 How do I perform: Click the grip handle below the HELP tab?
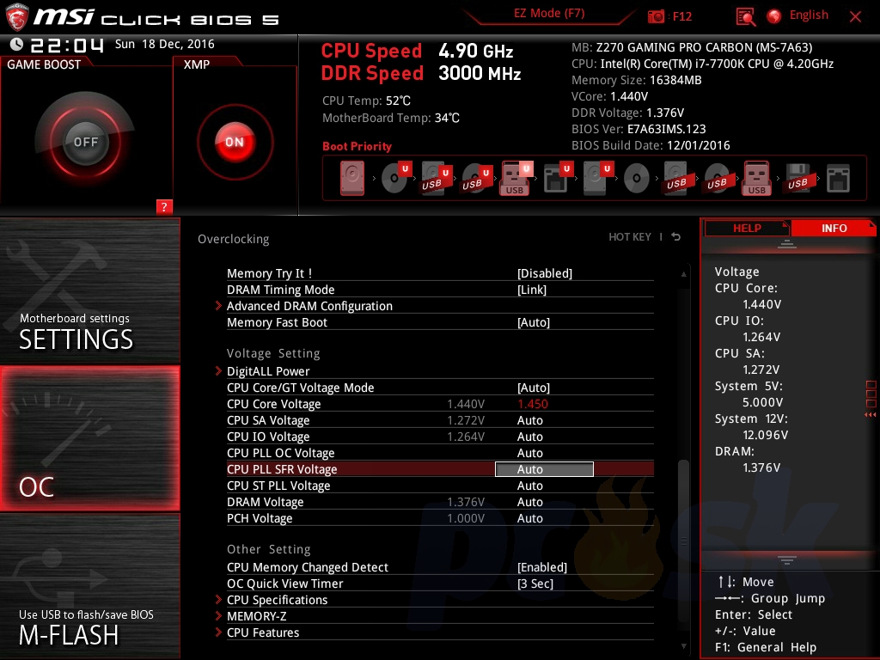pyautogui.click(x=787, y=244)
